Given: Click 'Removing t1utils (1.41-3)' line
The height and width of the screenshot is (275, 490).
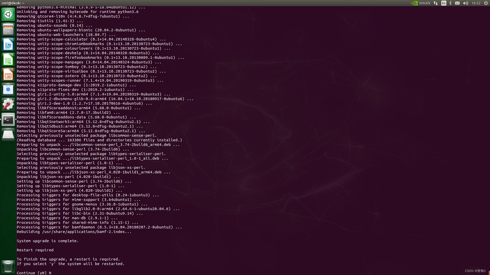Looking at the screenshot, I should click(50, 21).
